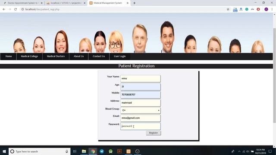Open Telegram from the taskbar
Image resolution: width=276 pixels, height=155 pixels.
102,151
